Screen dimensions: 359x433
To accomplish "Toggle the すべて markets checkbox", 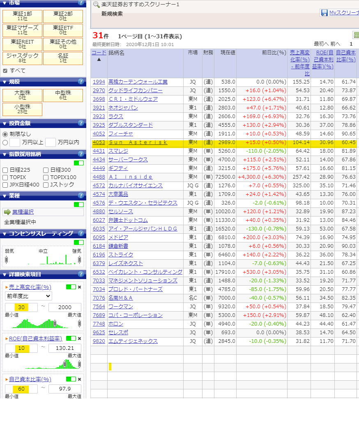I will (5, 71).
